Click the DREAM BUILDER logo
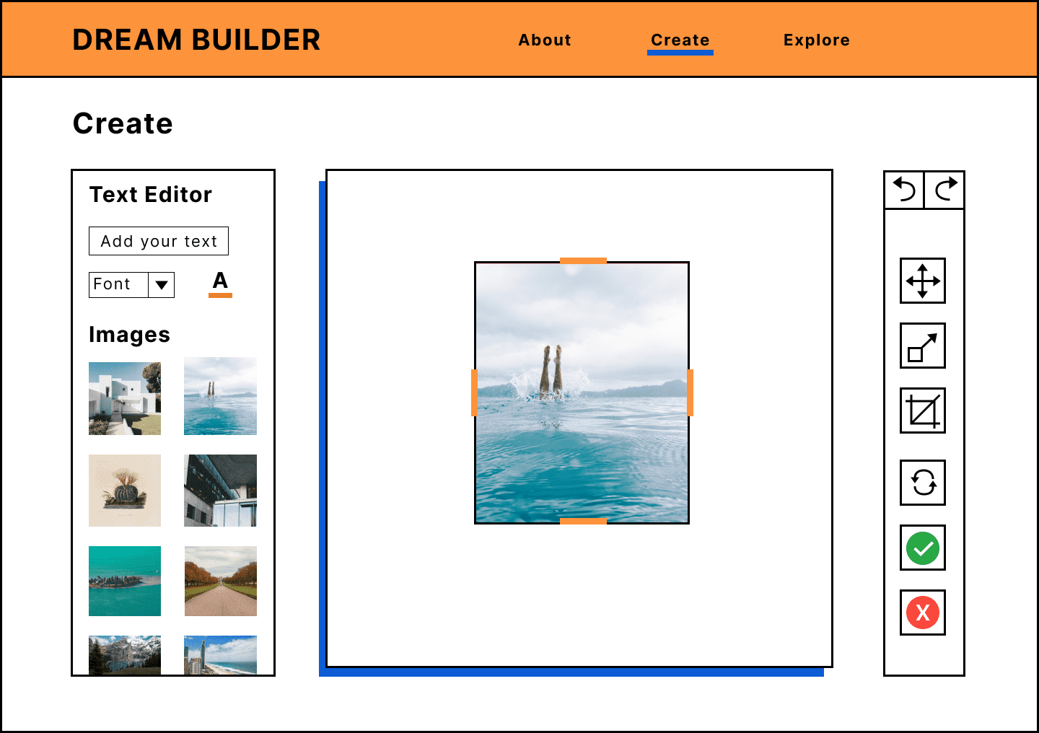 196,40
